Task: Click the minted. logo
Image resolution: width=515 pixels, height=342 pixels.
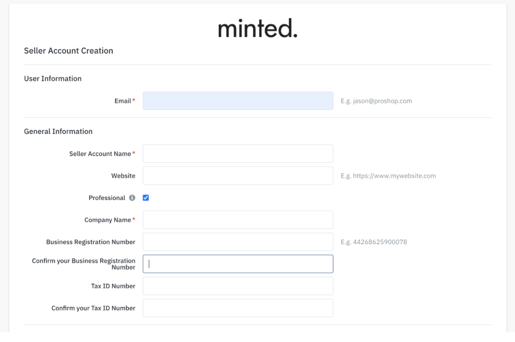Action: [258, 28]
